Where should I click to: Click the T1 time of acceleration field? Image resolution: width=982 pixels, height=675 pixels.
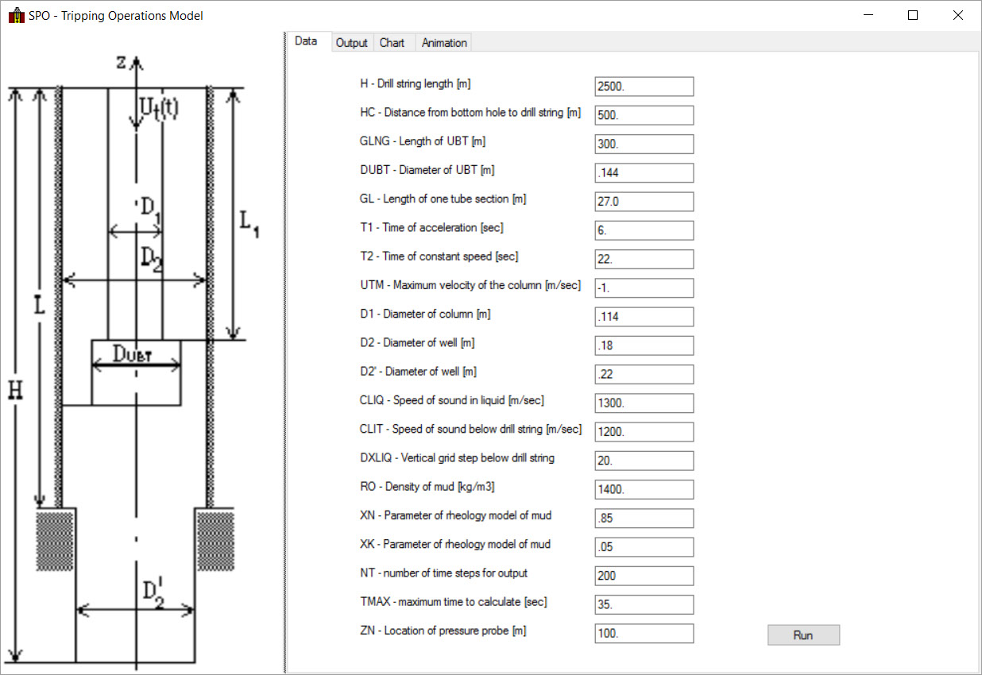(x=644, y=230)
